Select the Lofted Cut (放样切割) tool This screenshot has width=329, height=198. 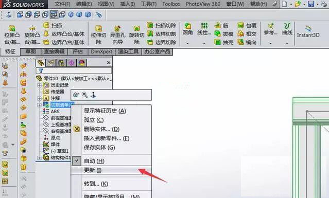(161, 34)
